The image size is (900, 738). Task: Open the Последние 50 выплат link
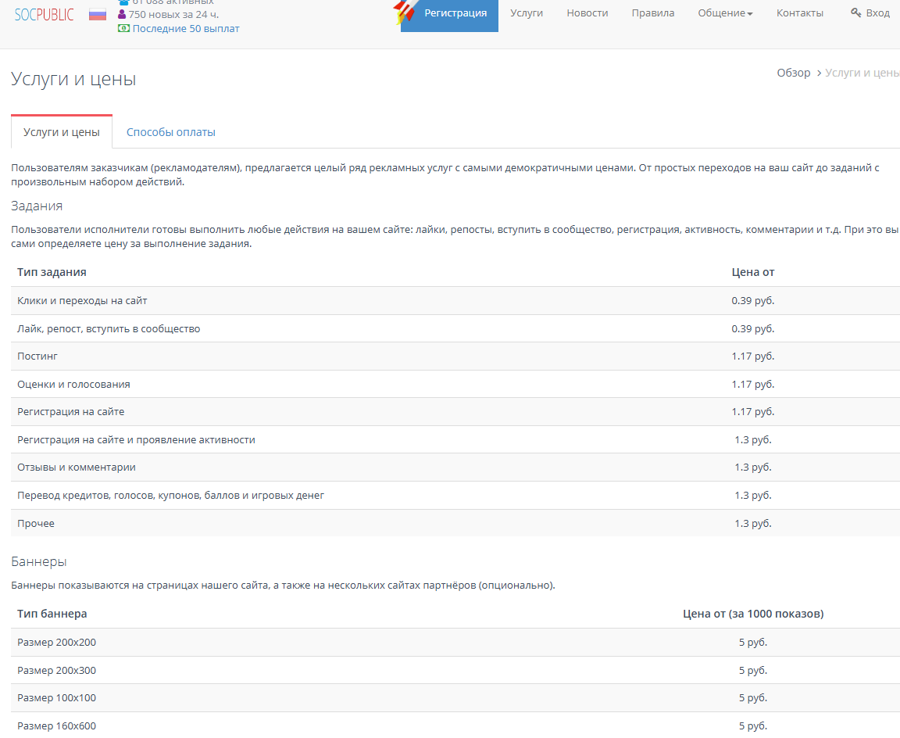(x=186, y=28)
